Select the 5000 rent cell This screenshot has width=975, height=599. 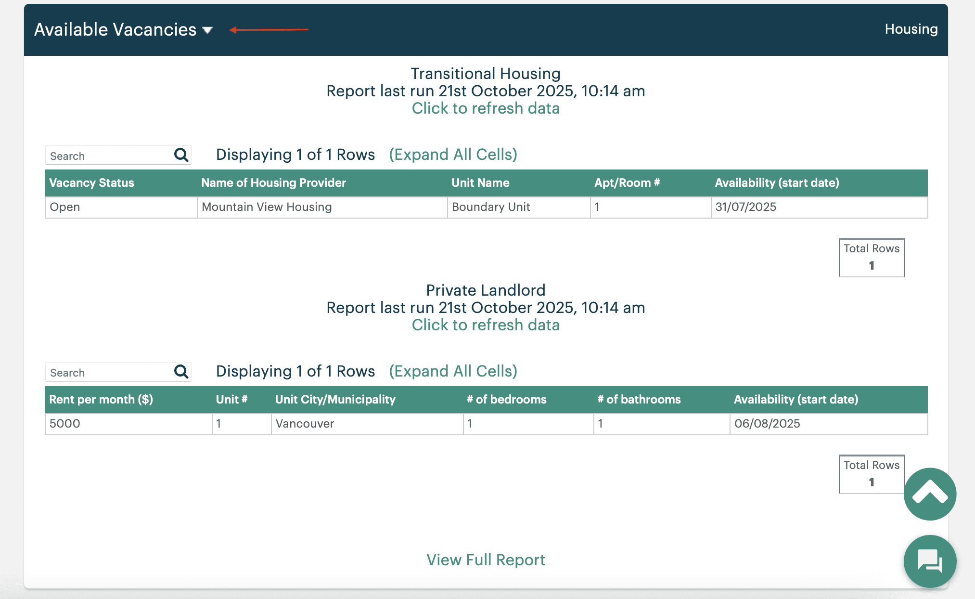(128, 424)
